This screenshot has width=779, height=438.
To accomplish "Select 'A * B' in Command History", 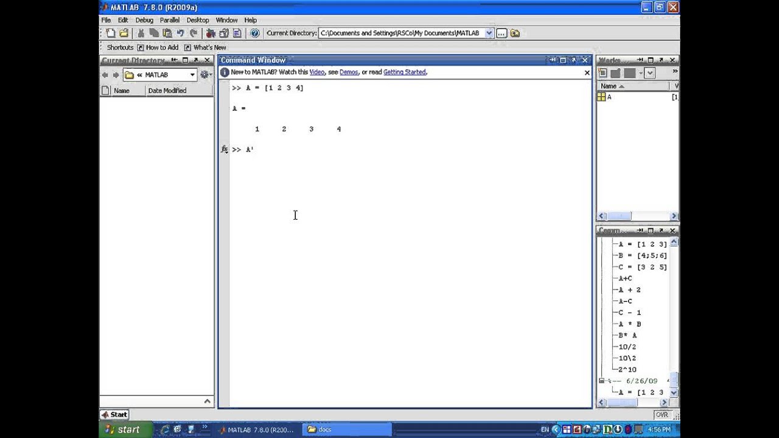I will pyautogui.click(x=630, y=324).
